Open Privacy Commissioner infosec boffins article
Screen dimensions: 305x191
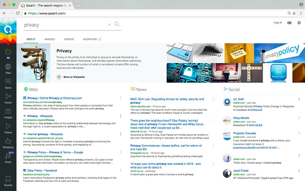[166, 148]
